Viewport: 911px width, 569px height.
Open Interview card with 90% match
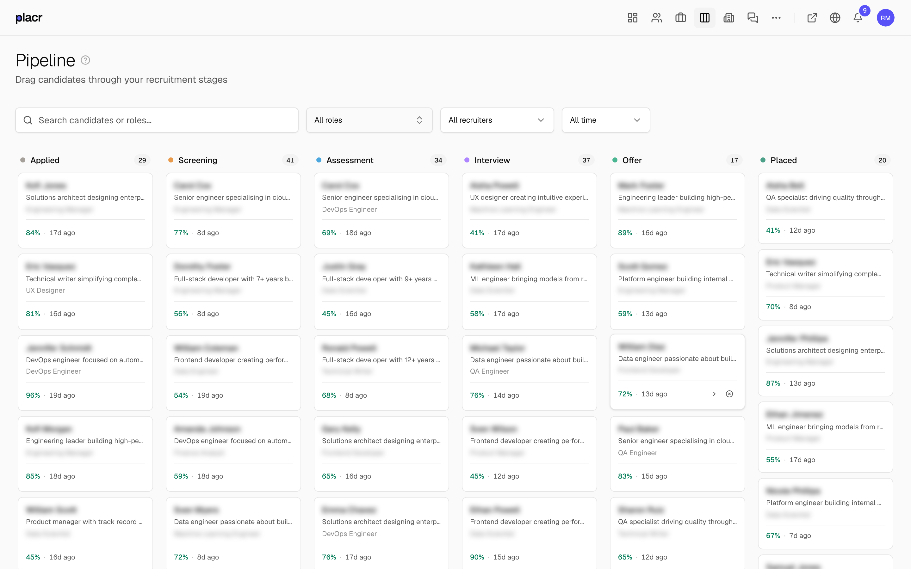(x=529, y=533)
